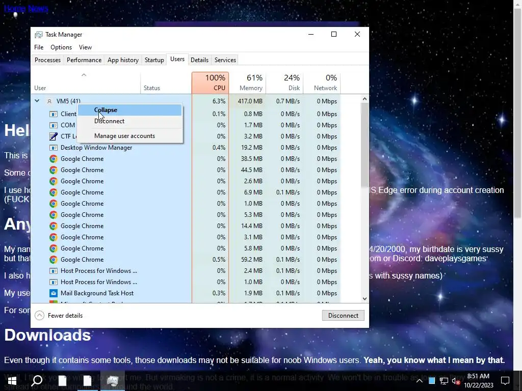Click the Disconnect button at bottom right
Screen dimensions: 522x391
[x=343, y=316]
